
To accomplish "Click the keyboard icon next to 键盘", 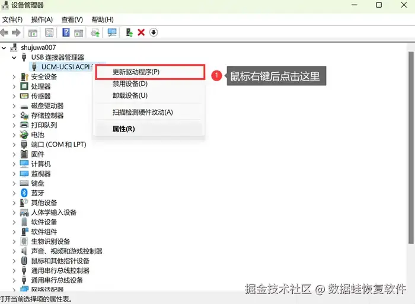I will [x=24, y=183].
